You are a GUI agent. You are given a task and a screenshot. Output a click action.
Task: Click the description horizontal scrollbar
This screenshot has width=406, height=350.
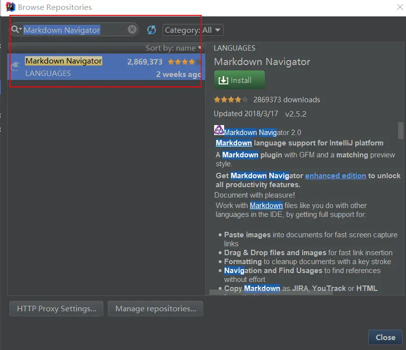coord(271,292)
